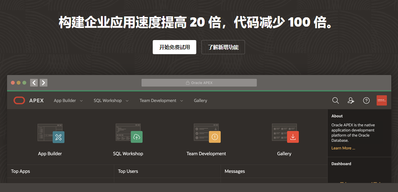Select the Messages panel heading
This screenshot has height=192, width=398.
pos(235,171)
